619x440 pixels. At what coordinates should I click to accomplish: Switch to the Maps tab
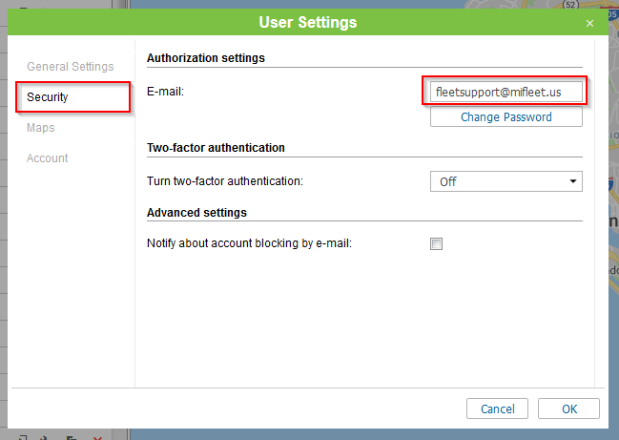click(x=40, y=128)
